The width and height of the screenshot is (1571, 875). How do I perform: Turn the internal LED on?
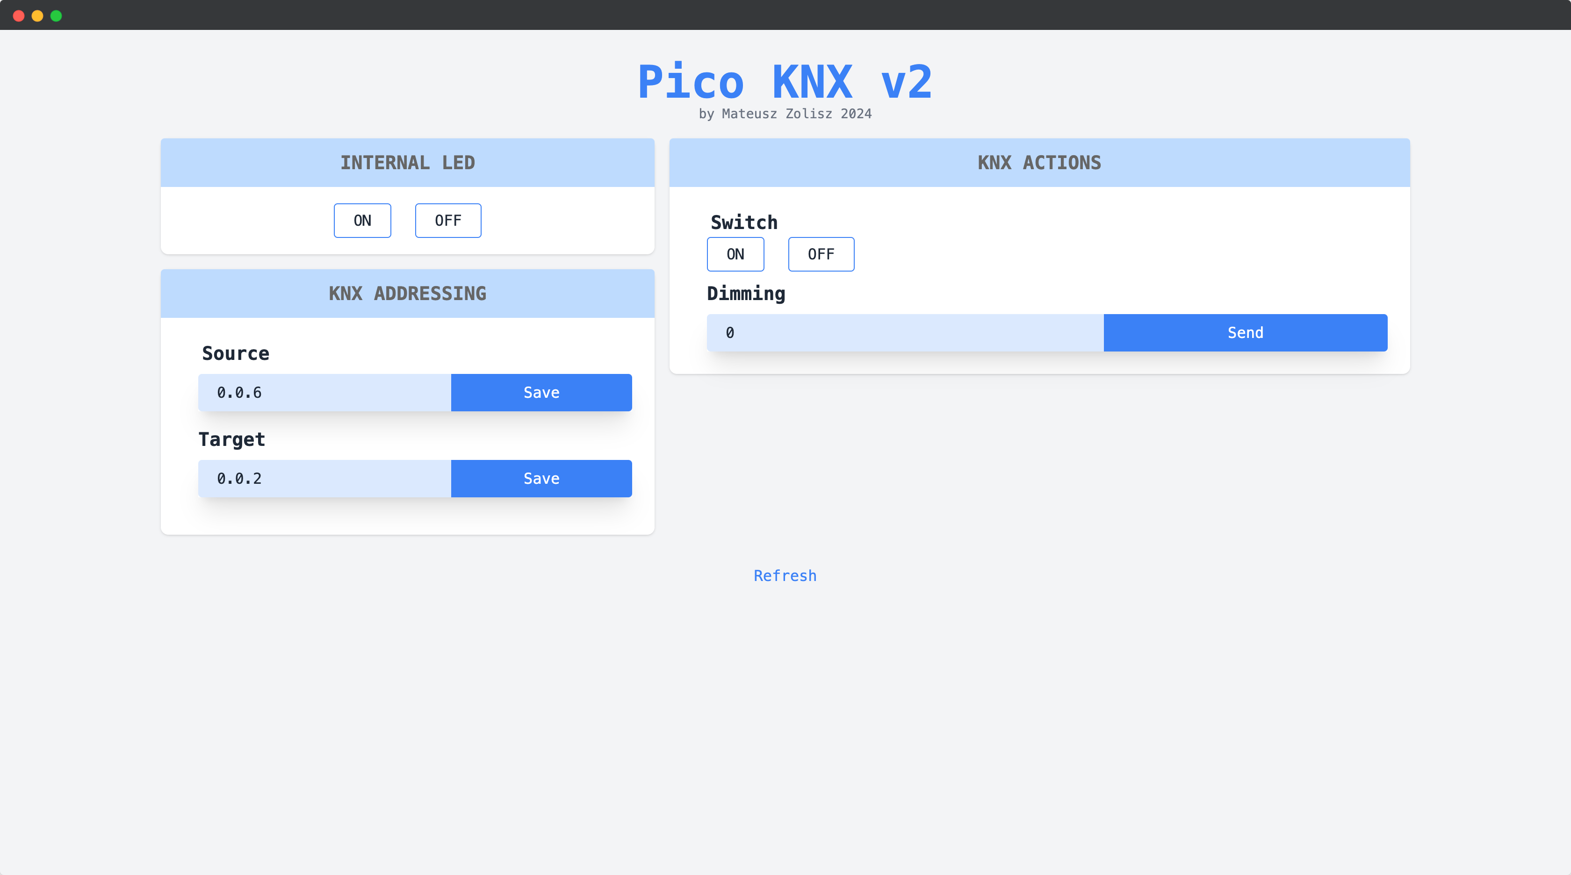[362, 220]
